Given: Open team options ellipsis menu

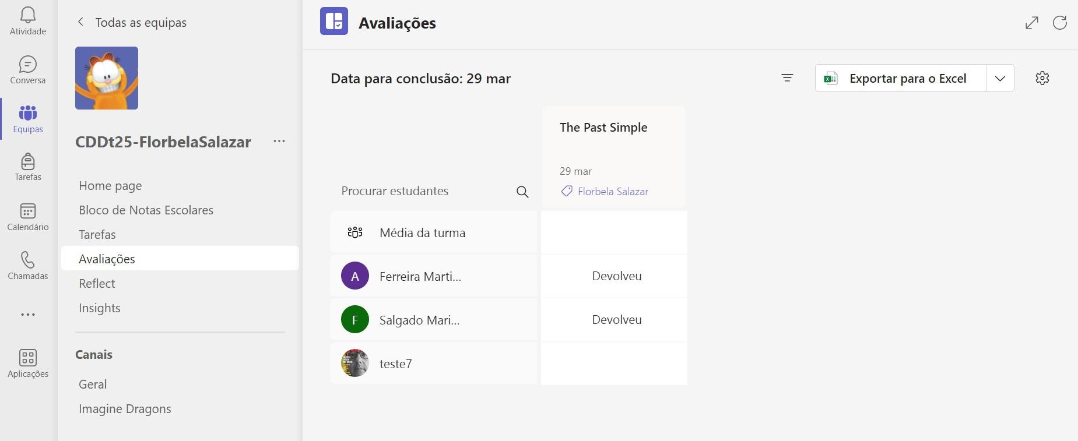Looking at the screenshot, I should point(279,142).
